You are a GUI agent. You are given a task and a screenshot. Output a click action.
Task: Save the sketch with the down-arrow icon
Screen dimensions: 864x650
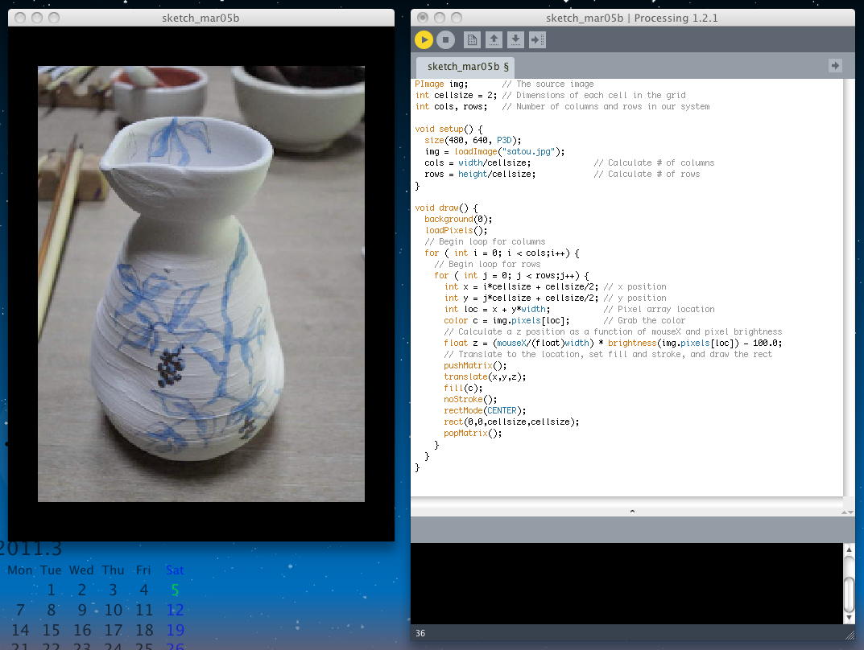click(515, 39)
